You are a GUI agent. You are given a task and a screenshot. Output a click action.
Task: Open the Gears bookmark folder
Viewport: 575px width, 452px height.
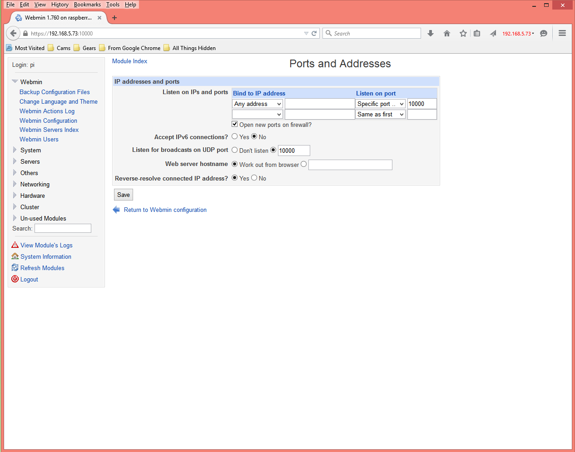(84, 48)
